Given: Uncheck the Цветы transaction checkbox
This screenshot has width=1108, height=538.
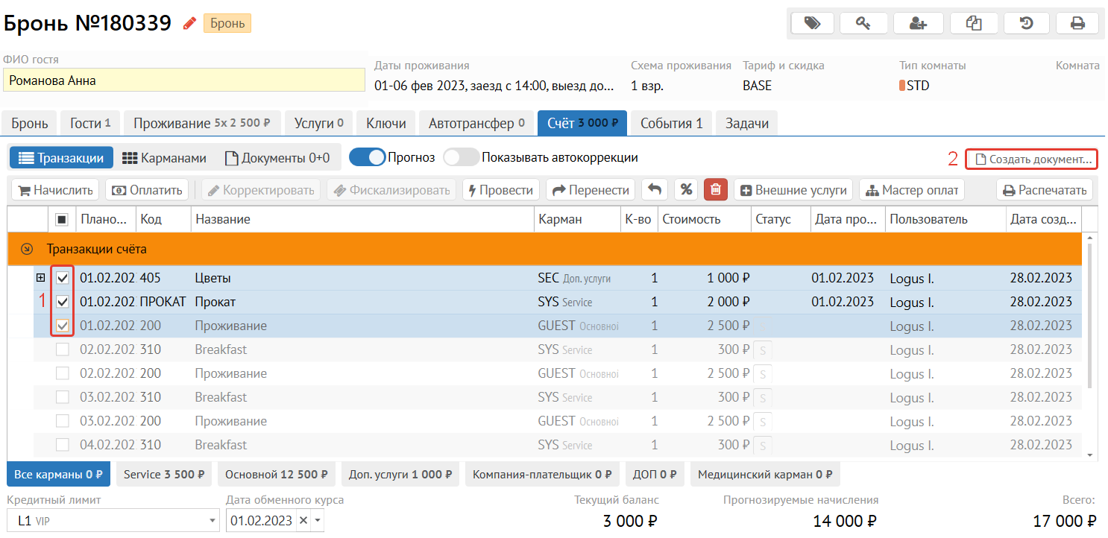Looking at the screenshot, I should pos(63,278).
